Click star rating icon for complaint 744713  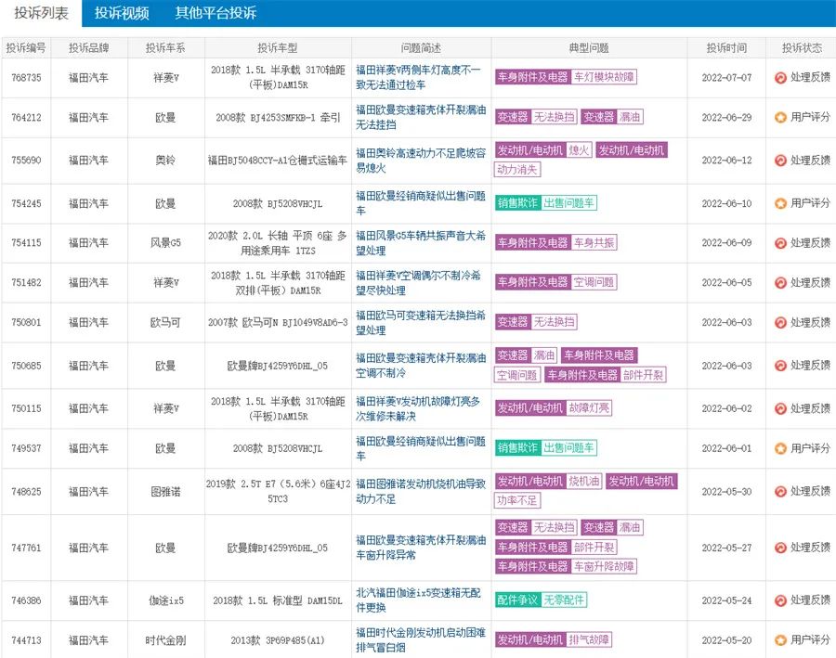click(780, 639)
